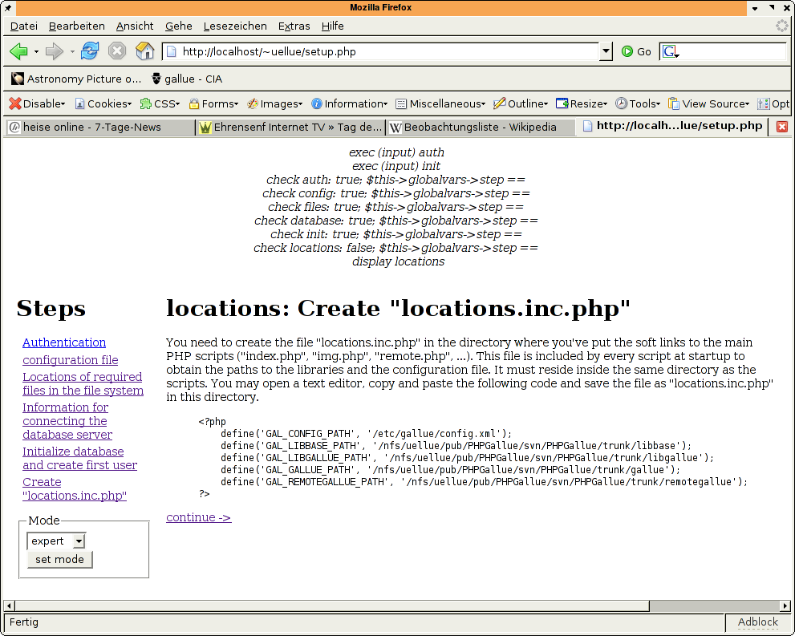This screenshot has width=795, height=636.
Task: Open the CSS web developer menu
Action: (x=160, y=103)
